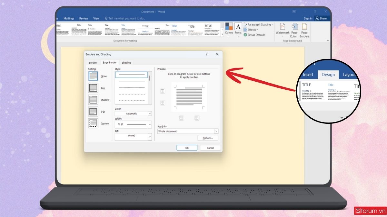Open the Width ½ pt dropdown
Viewport: 387px width, 217px height.
pyautogui.click(x=133, y=124)
